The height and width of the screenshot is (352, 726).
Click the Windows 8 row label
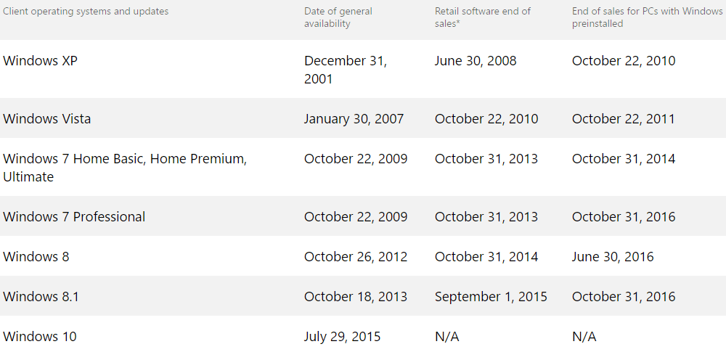(36, 257)
